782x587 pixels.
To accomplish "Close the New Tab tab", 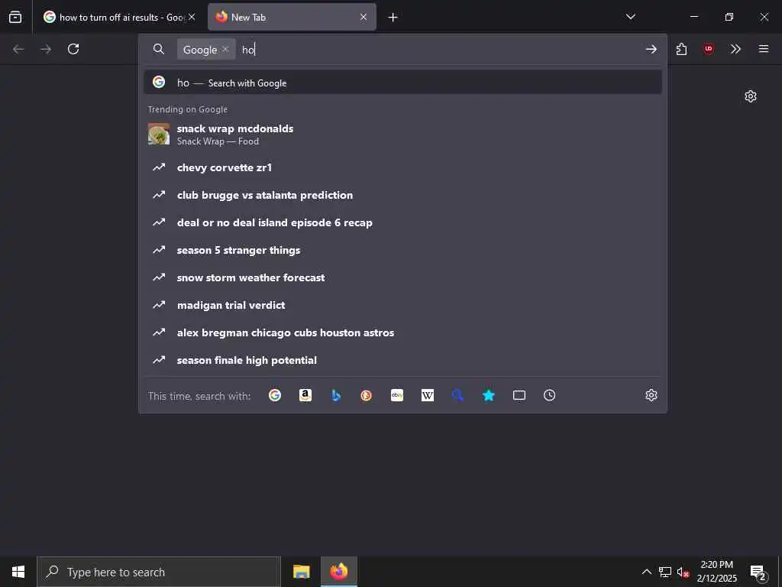I will tap(364, 17).
